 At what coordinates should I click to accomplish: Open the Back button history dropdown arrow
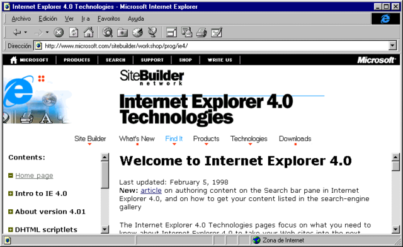click(25, 32)
